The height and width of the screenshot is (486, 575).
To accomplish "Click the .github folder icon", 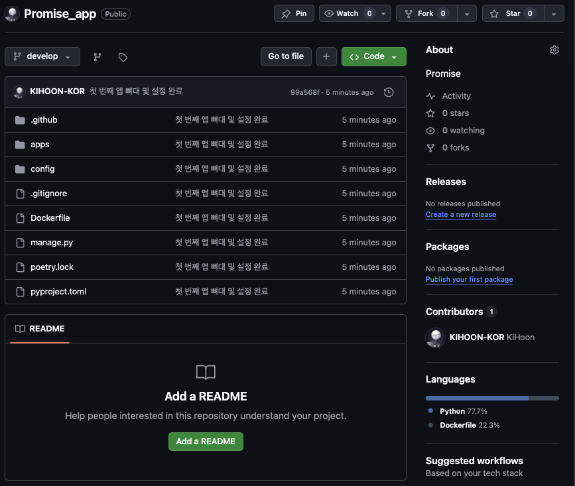I will coord(20,120).
